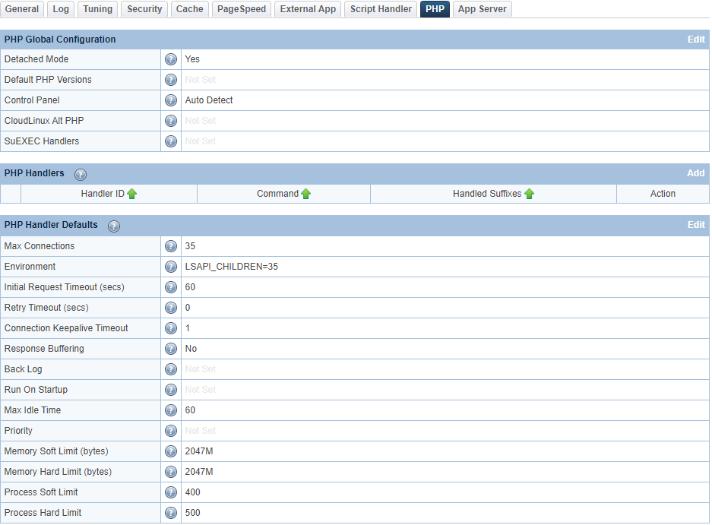This screenshot has width=712, height=525.
Task: Sort the Command column
Action: coord(283,194)
